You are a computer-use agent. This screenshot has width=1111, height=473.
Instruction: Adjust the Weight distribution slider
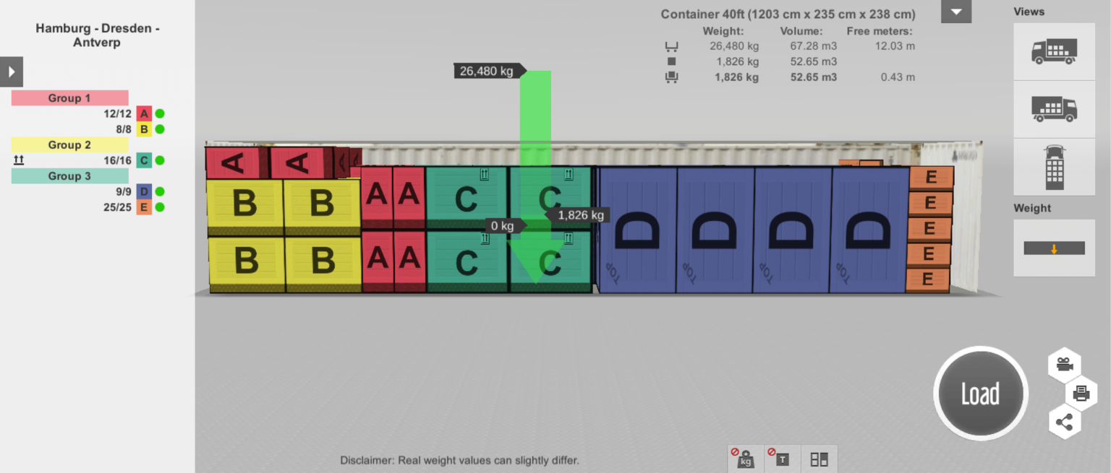pyautogui.click(x=1054, y=247)
